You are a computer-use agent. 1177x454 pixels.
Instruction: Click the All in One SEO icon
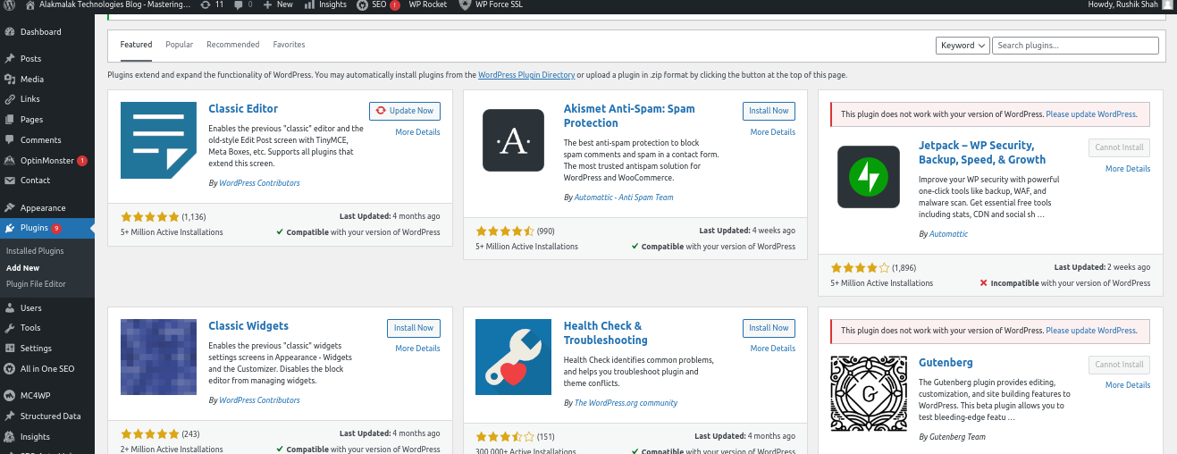(10, 369)
